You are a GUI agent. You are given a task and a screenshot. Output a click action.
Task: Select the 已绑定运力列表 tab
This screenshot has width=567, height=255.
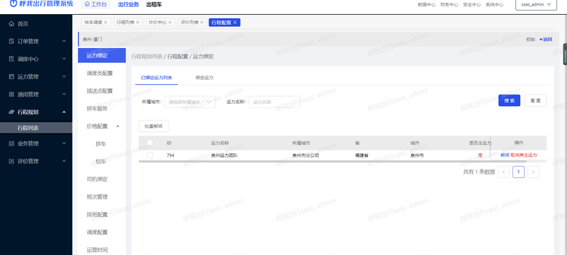(x=157, y=78)
